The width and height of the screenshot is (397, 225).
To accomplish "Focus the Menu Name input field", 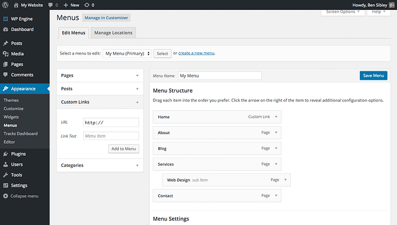I will click(x=219, y=76).
